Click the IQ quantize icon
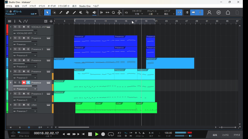248x139 pixels. [x=126, y=12]
